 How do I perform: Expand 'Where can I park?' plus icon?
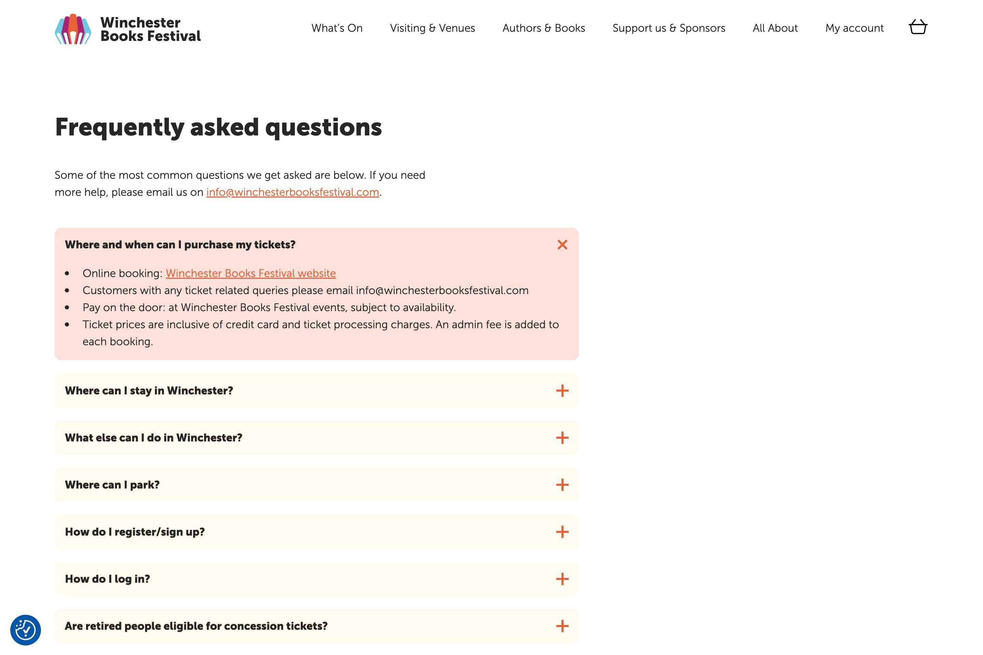pos(562,485)
